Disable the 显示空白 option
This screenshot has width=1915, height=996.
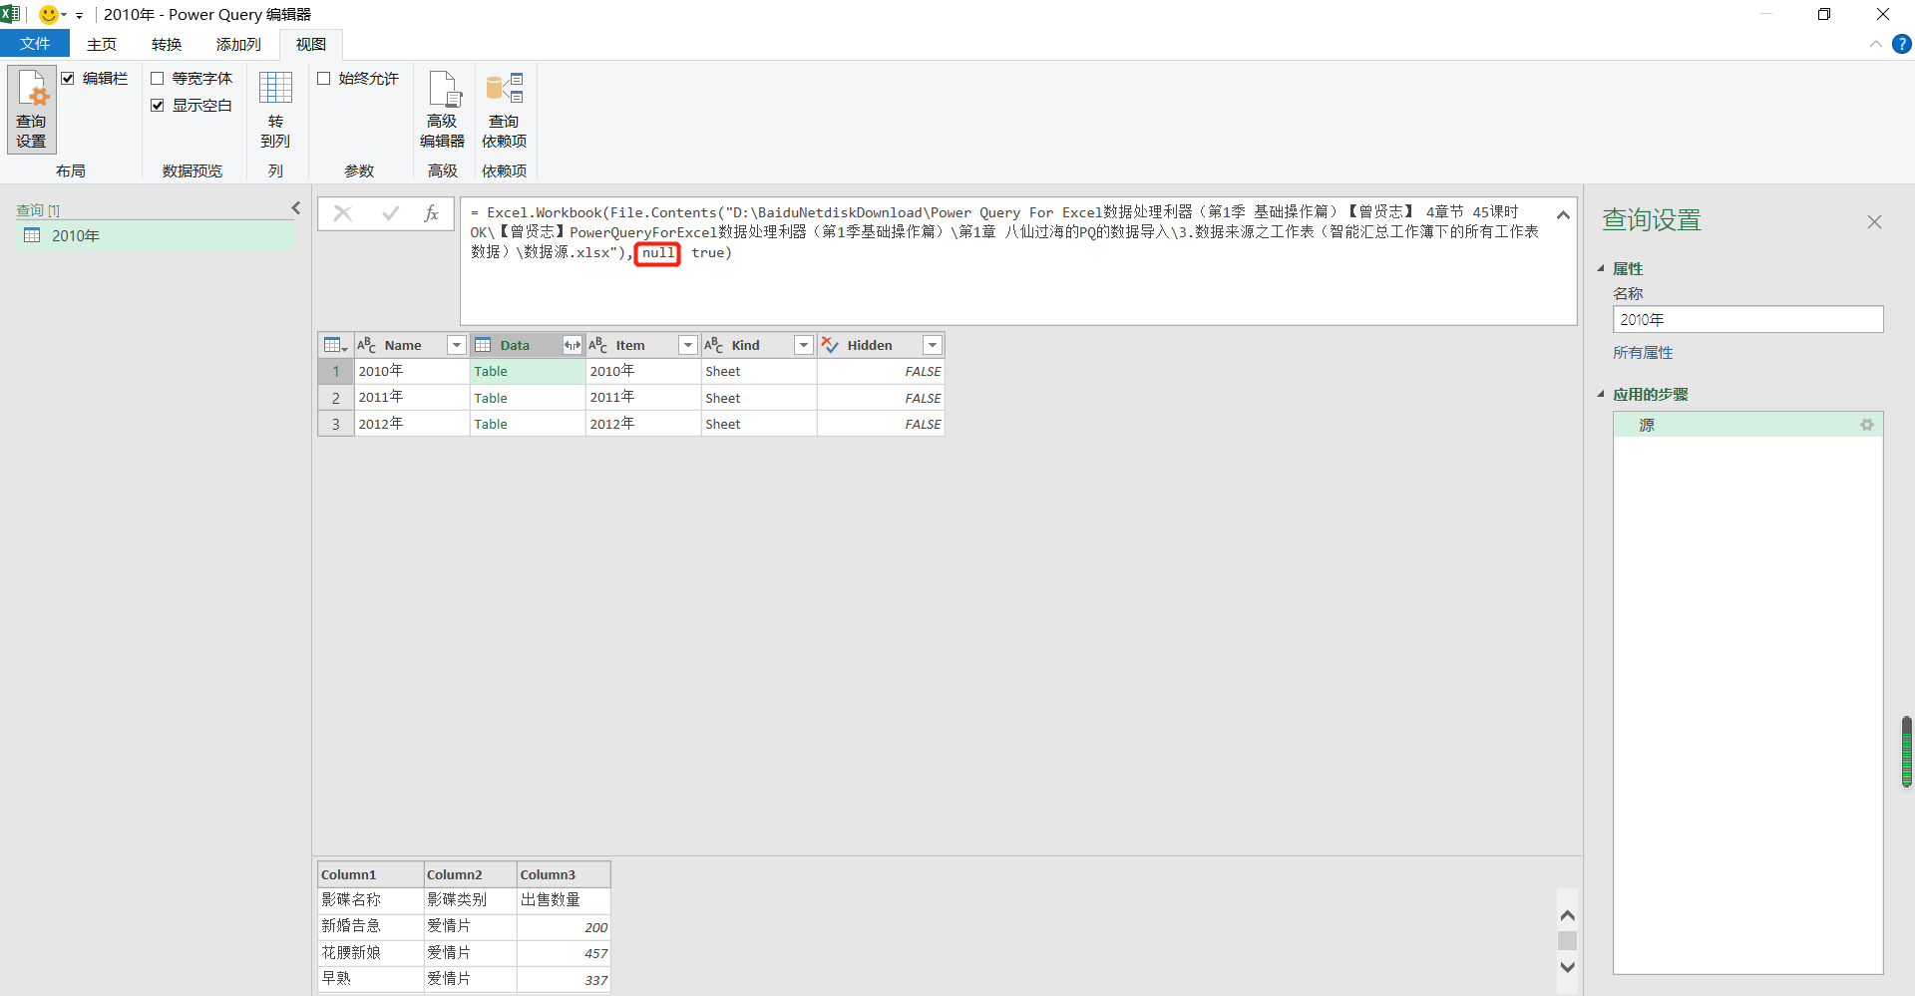pyautogui.click(x=157, y=104)
